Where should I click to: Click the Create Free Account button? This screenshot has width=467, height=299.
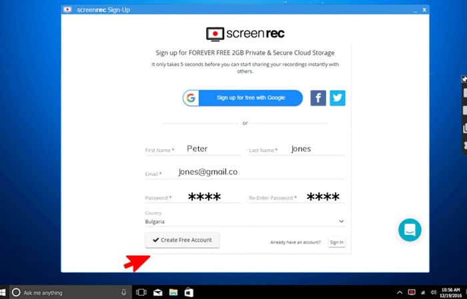182,240
